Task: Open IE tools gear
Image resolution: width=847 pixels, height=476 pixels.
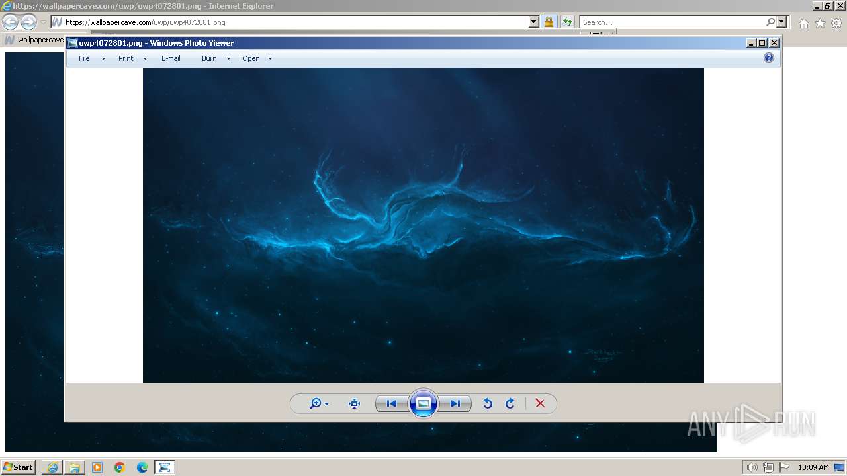Action: [836, 23]
